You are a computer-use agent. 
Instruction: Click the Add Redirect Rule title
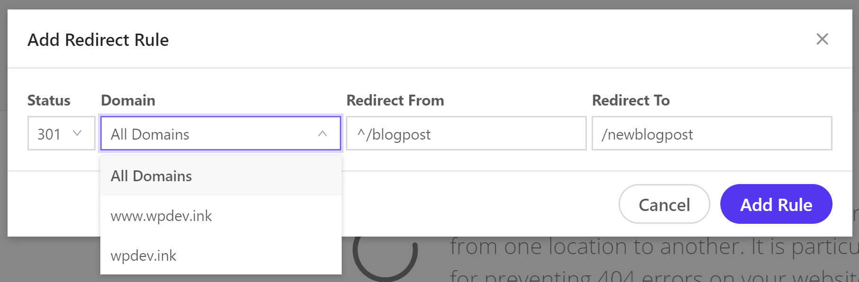click(x=98, y=40)
